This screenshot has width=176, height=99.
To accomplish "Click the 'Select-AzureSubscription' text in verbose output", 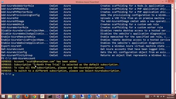I will pos(102,71).
